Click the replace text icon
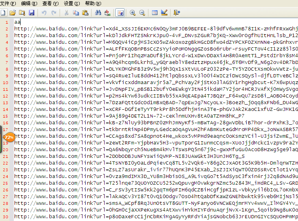 [x=107, y=13]
